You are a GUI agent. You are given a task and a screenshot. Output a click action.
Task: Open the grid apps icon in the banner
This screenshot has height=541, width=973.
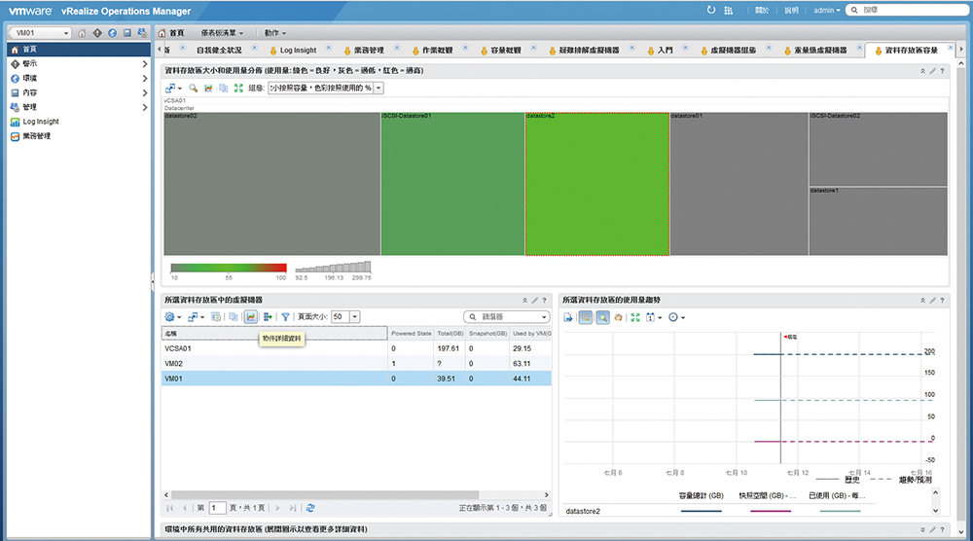tap(729, 11)
